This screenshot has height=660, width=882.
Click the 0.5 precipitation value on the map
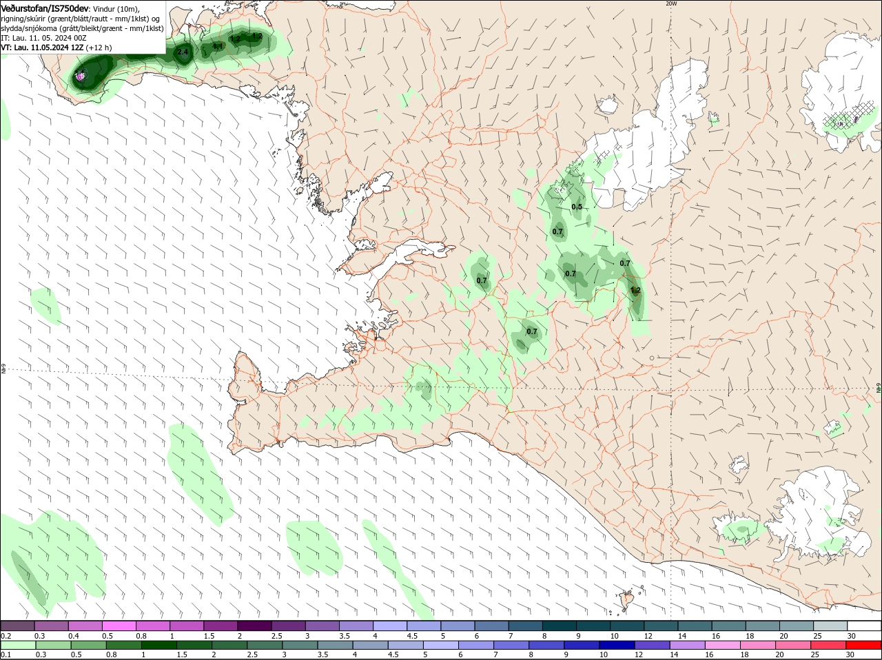coord(577,207)
